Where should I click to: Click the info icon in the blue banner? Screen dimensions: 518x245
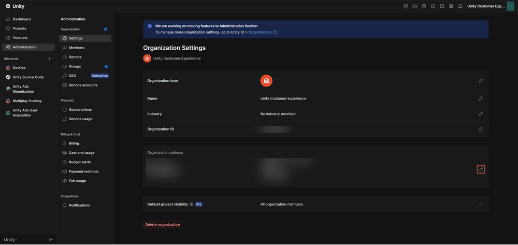point(150,26)
